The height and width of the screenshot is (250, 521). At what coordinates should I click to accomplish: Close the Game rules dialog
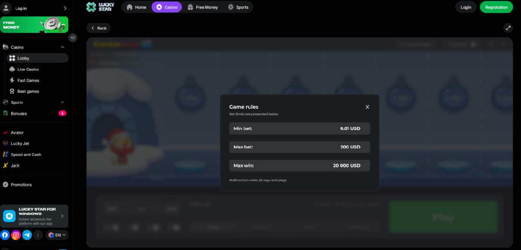[367, 107]
